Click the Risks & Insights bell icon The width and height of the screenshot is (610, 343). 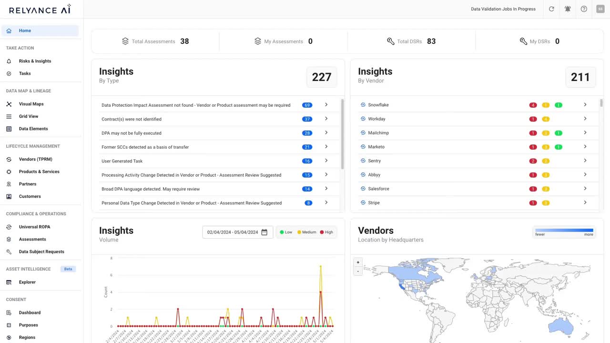coord(9,61)
